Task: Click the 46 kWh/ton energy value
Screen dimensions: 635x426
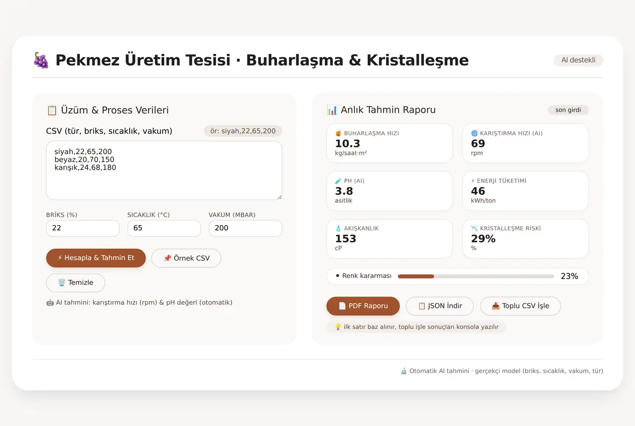Action: click(478, 191)
